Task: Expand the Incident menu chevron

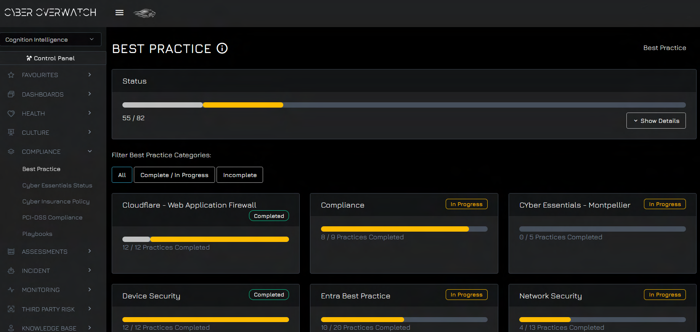Action: (x=90, y=270)
